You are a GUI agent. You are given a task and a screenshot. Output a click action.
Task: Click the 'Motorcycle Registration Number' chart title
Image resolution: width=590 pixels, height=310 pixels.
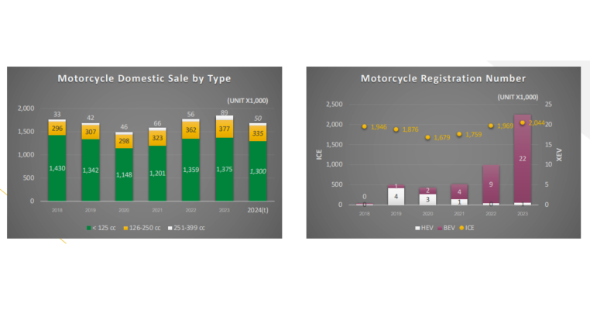coord(443,78)
